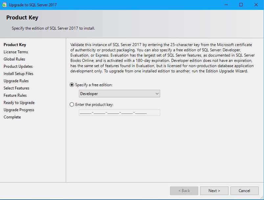Click the SQL Server setup icon in title bar
264x200 pixels.
pos(5,5)
